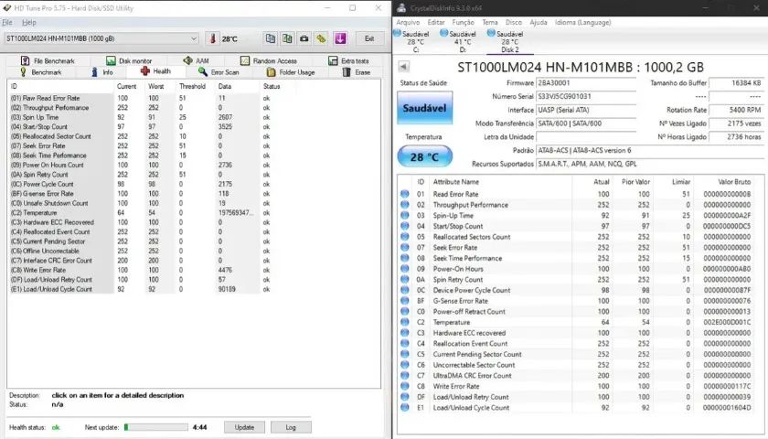Open File menu in HD Tune
The height and width of the screenshot is (439, 768).
point(7,23)
